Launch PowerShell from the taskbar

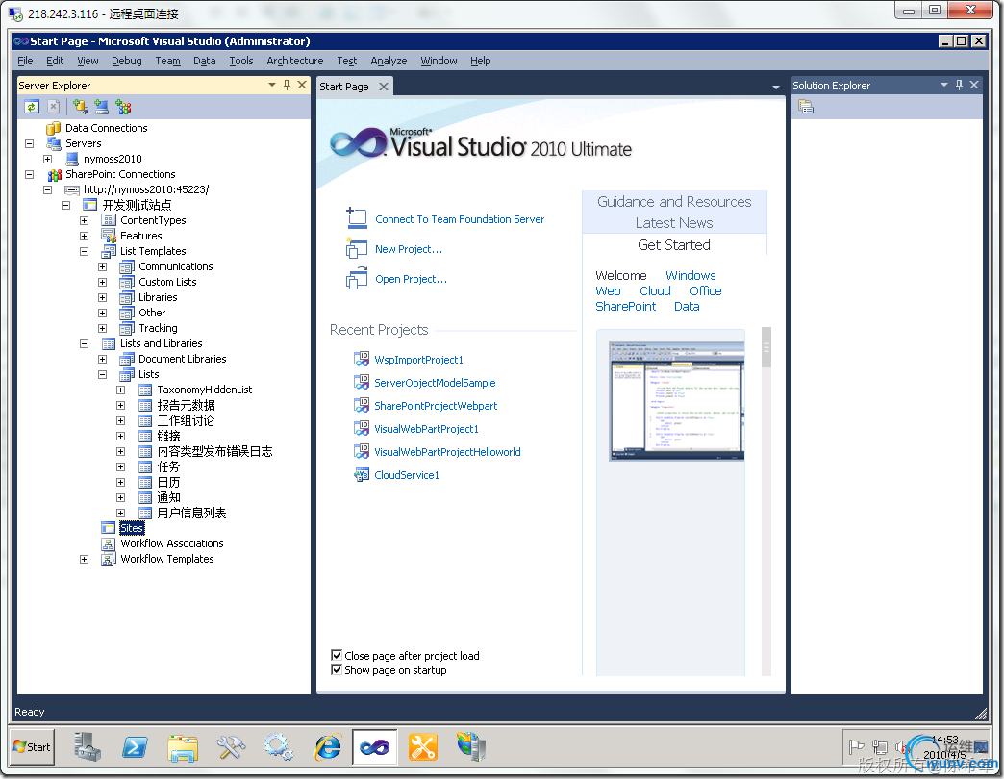coord(135,747)
